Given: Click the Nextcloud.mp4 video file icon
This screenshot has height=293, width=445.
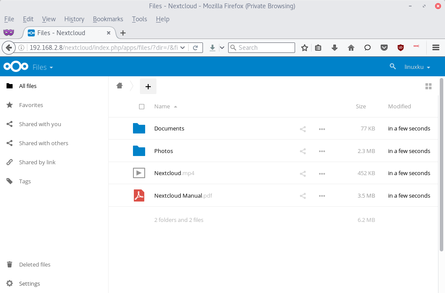Looking at the screenshot, I should [139, 173].
